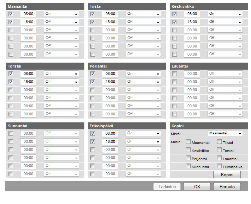Open the Tiistai 08:00 On dropdown

pyautogui.click(x=143, y=14)
